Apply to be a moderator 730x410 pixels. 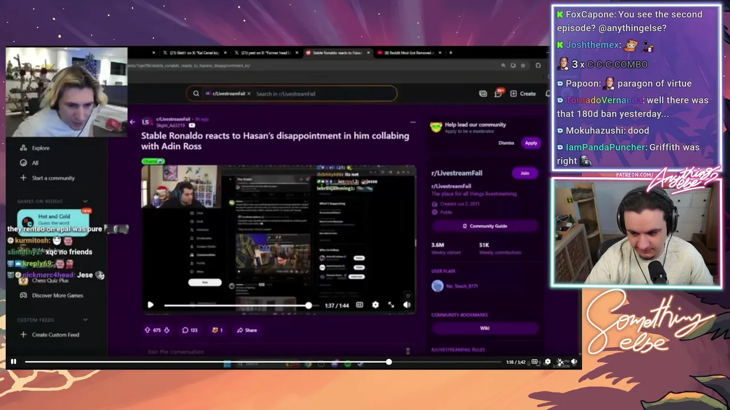point(531,143)
